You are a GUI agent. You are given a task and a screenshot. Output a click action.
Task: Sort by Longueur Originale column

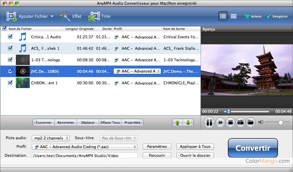pyautogui.click(x=79, y=29)
